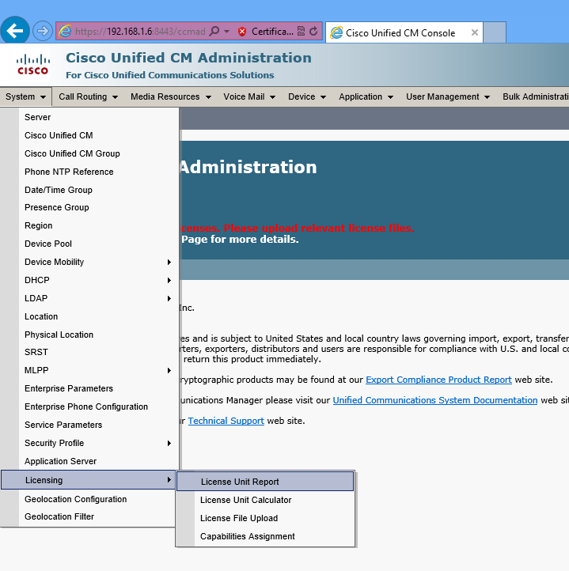This screenshot has width=569, height=571.
Task: Click the Internet Explorer tab favicon
Action: 336,32
